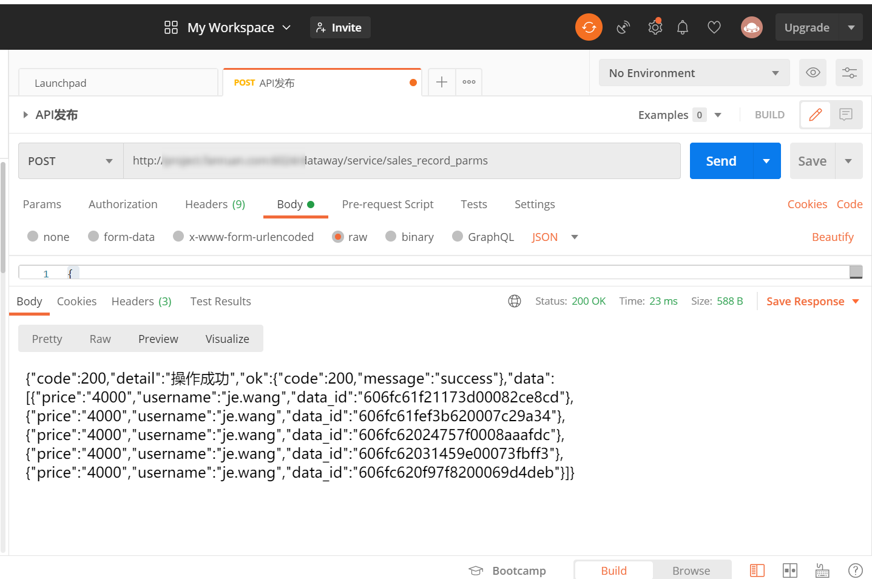The image size is (872, 579).
Task: Choose the none body type
Action: point(33,236)
